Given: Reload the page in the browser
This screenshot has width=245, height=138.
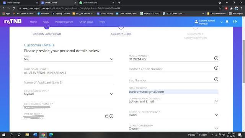Looking at the screenshot, I should coord(14,8).
